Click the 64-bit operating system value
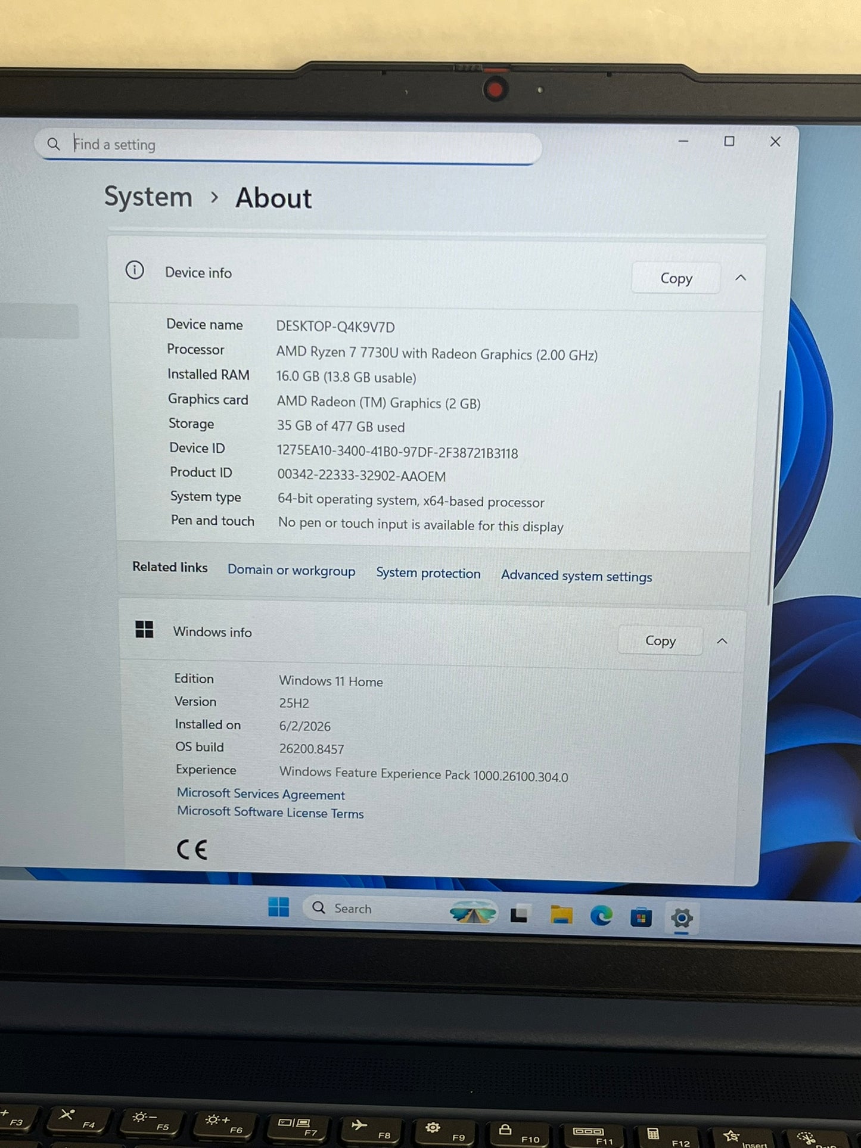Viewport: 861px width, 1148px height. (411, 500)
